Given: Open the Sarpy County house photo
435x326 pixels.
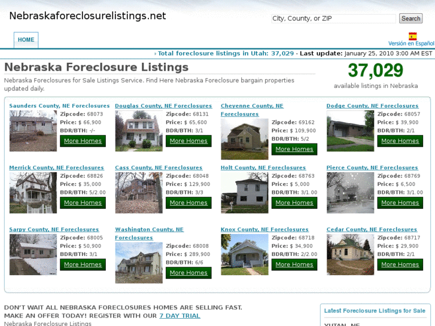Looking at the screenshot, I should tap(33, 254).
